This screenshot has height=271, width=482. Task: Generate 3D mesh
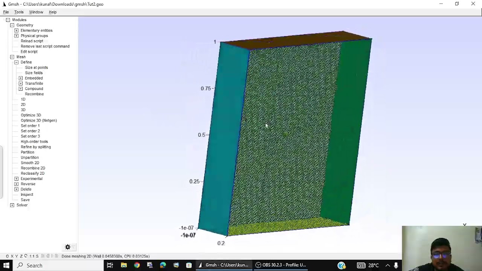(x=23, y=110)
